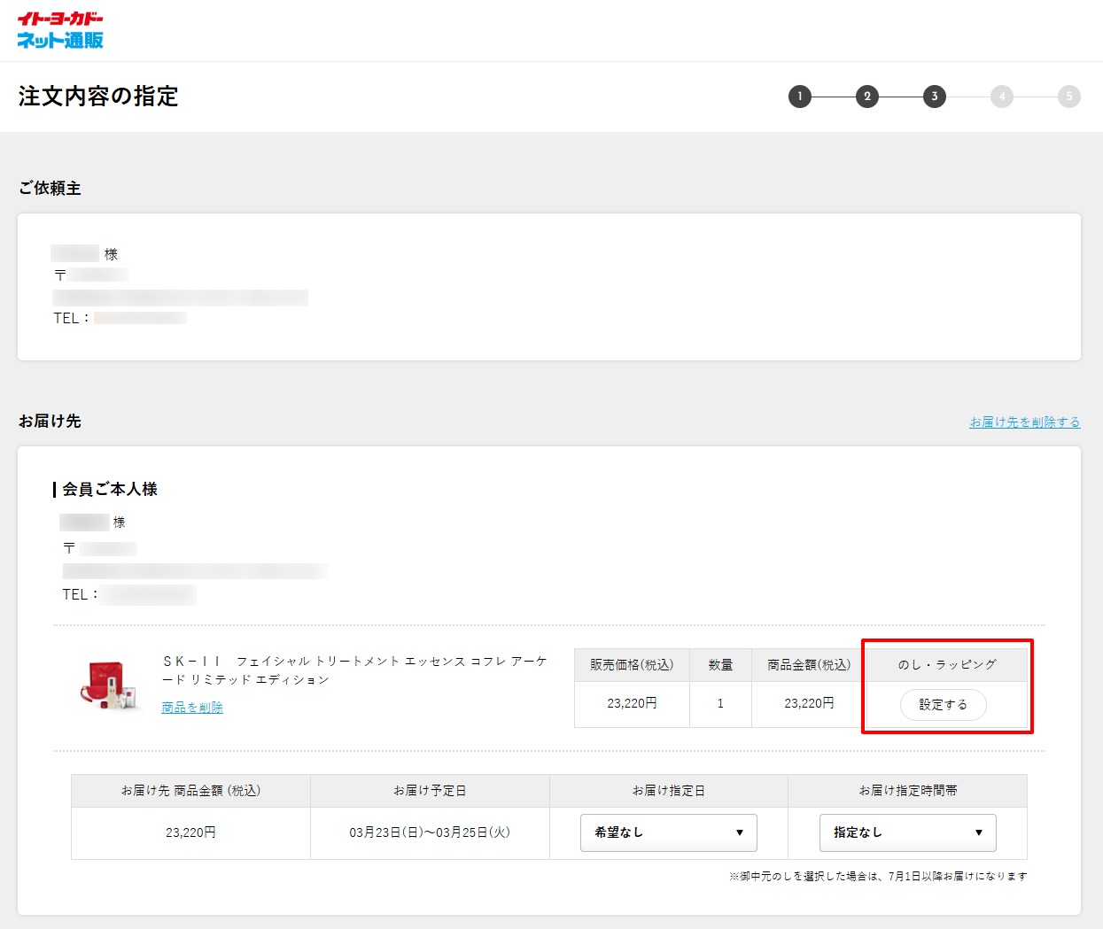Go to step 1 in progress indicator

click(x=799, y=97)
